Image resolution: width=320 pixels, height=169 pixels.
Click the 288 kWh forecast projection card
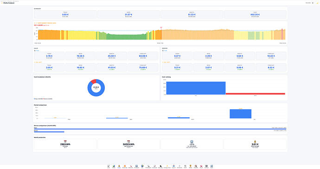click(x=65, y=144)
